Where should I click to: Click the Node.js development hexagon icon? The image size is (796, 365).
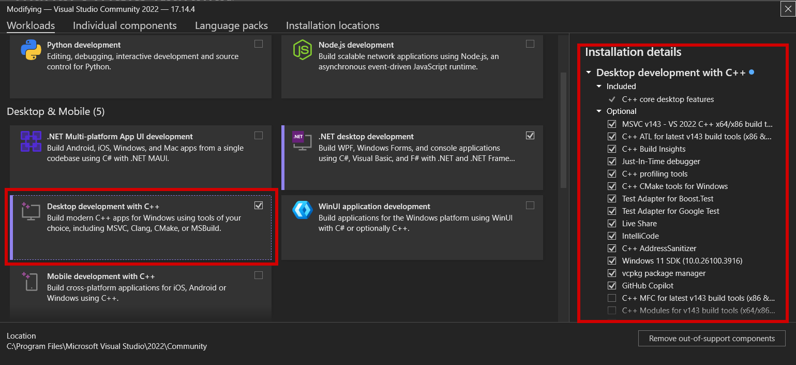303,50
